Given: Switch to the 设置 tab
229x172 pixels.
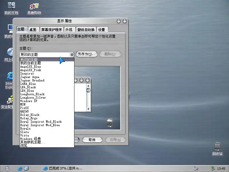Looking at the screenshot, I should click(102, 30).
